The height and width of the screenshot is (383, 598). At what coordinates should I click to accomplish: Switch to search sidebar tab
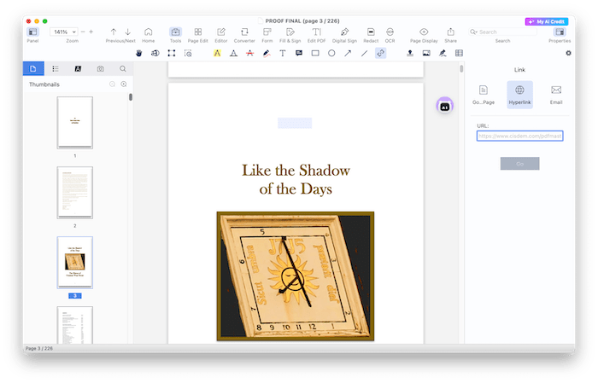coord(122,68)
